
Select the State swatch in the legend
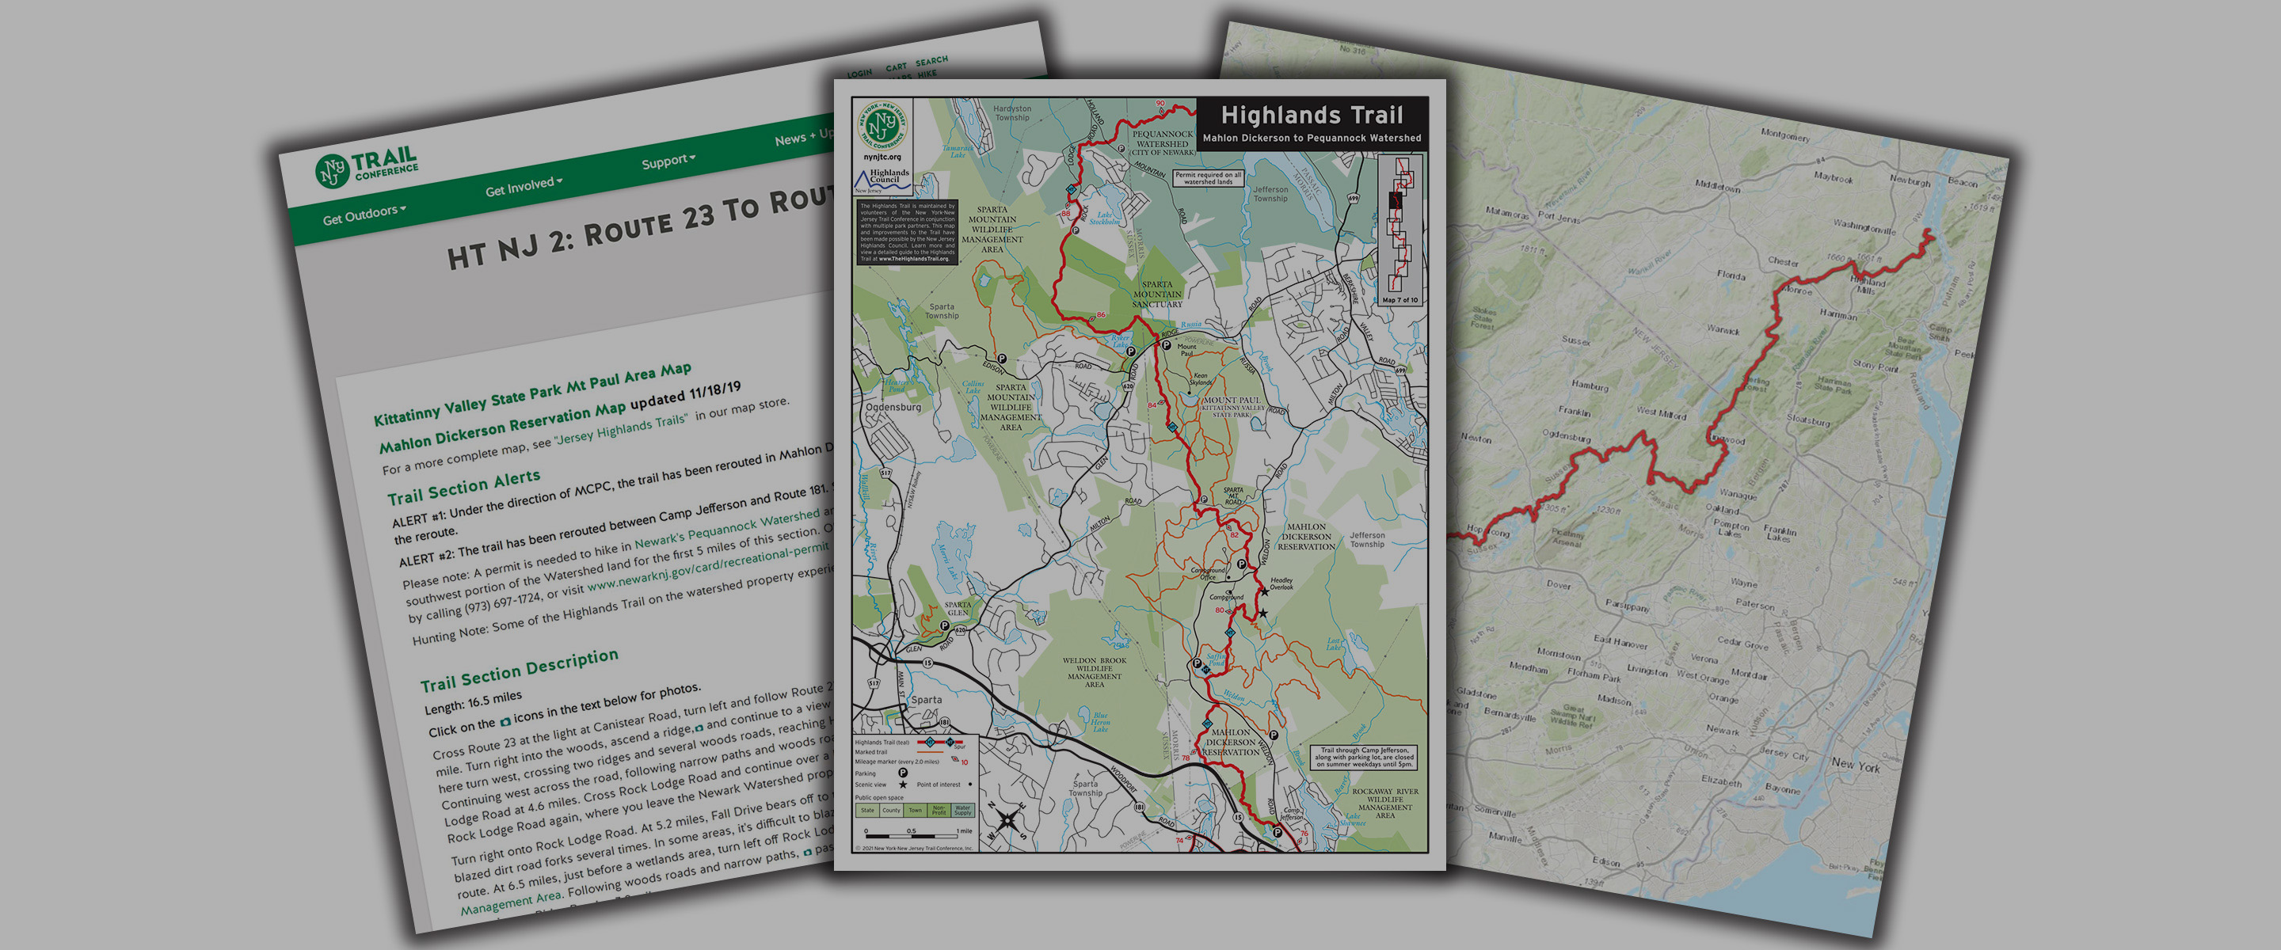868,811
